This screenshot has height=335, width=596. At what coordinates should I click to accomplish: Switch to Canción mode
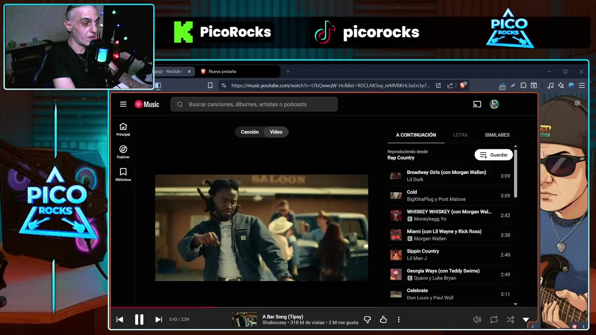coord(250,132)
